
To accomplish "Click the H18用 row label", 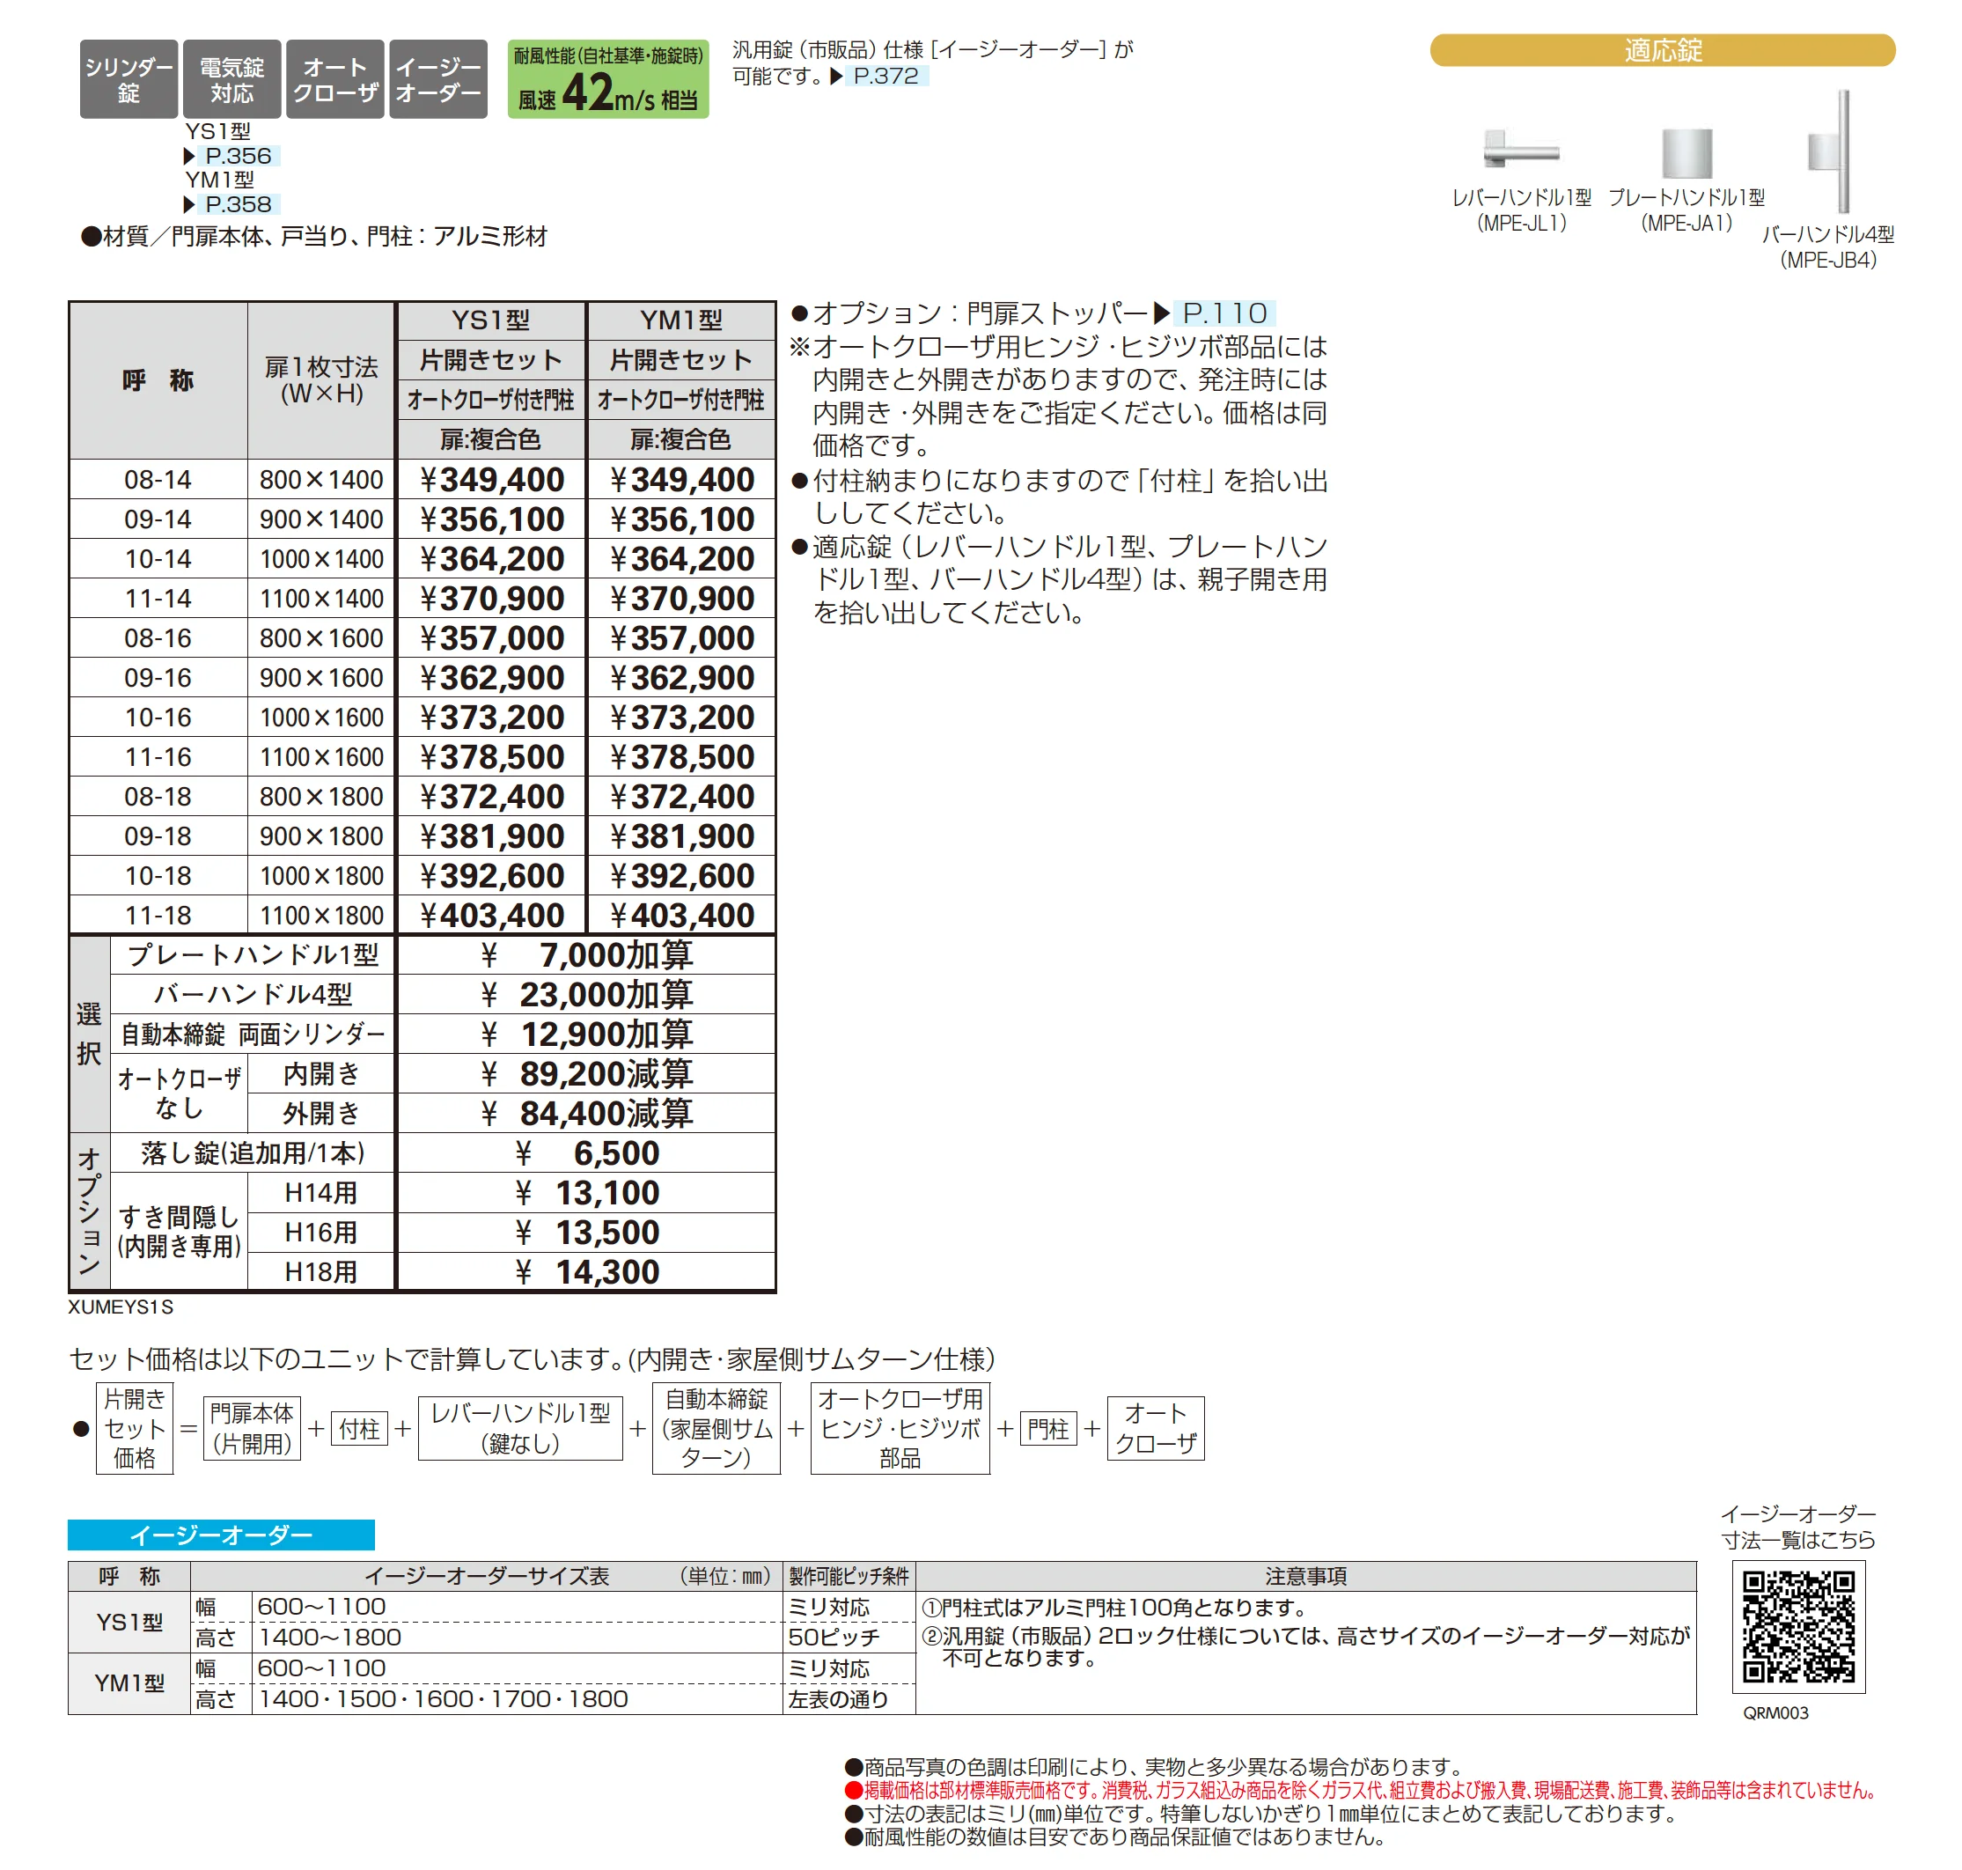I will pos(321,1271).
